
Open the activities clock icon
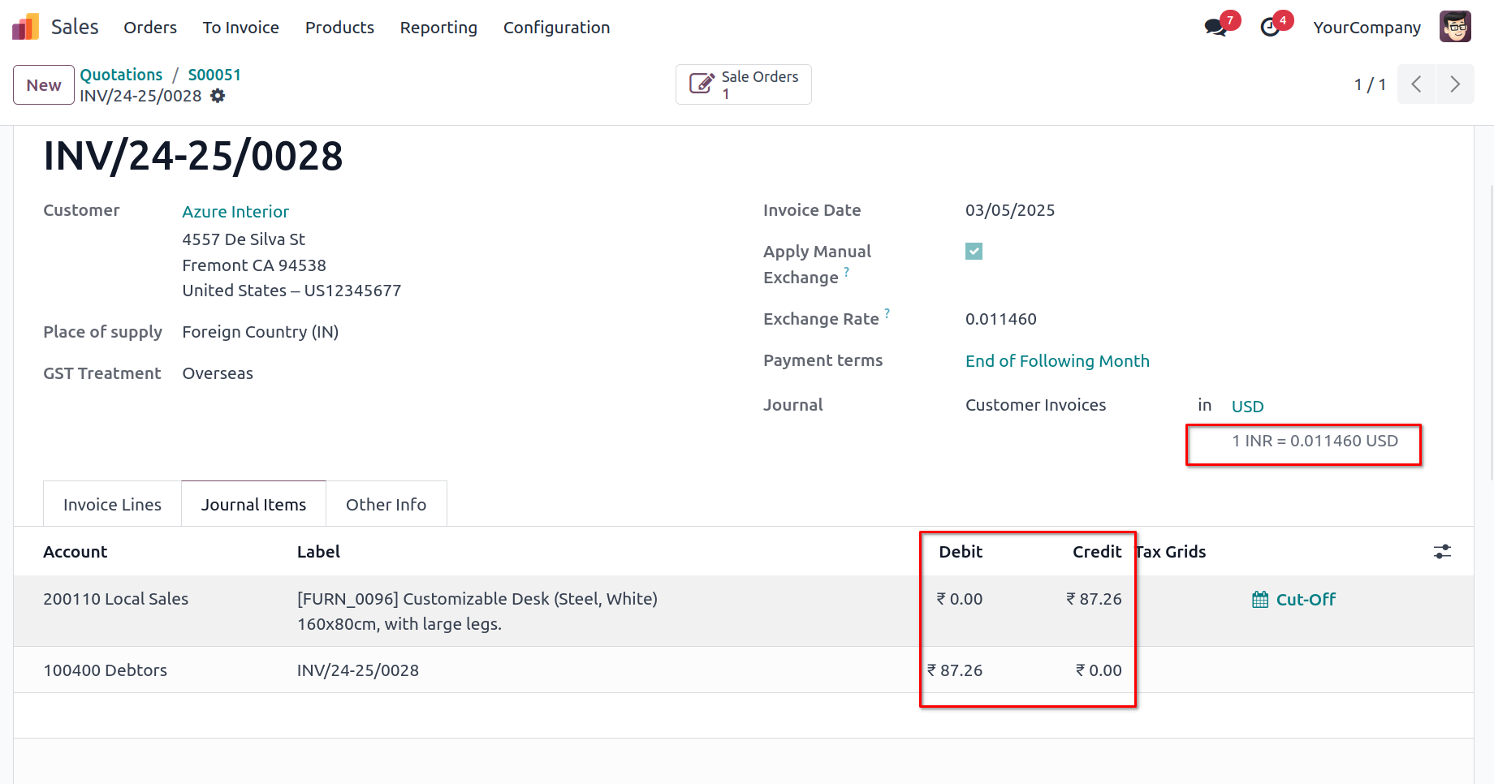click(x=1270, y=28)
